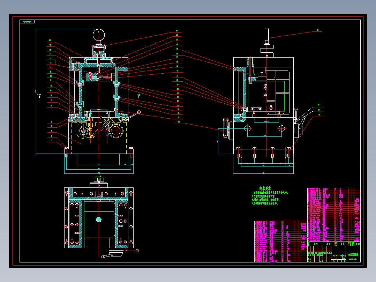Select the wing nut above the top view
This screenshot has height=282, width=376.
coord(99,179)
